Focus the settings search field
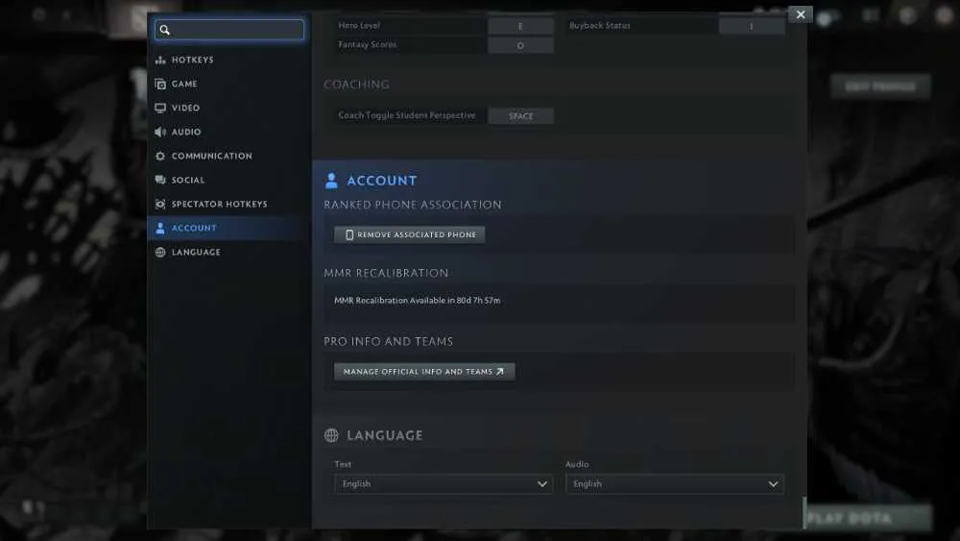960x541 pixels. [x=229, y=30]
